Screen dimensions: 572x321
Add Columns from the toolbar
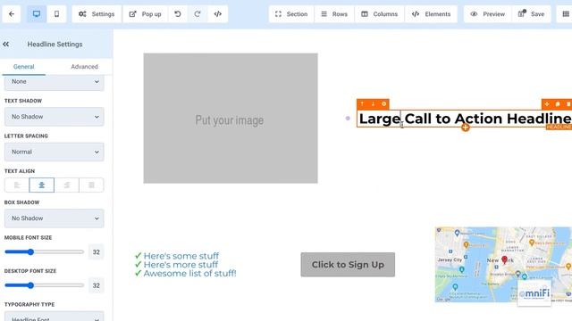(379, 14)
